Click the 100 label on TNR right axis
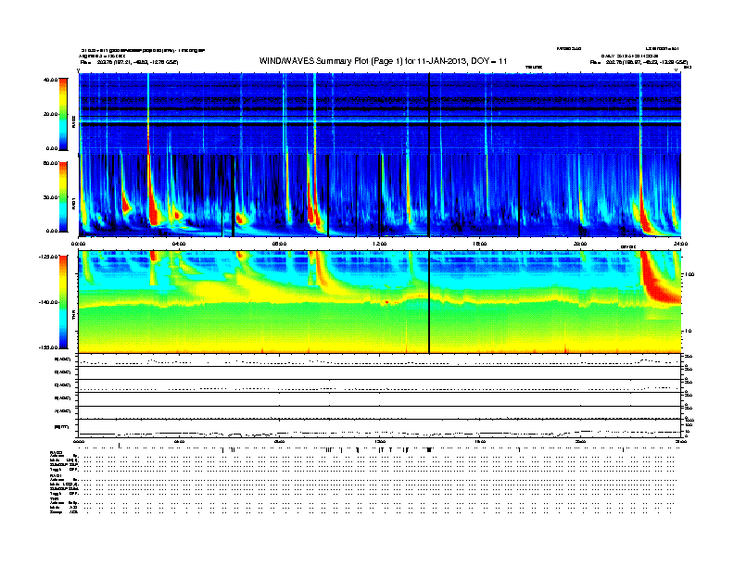 [690, 274]
